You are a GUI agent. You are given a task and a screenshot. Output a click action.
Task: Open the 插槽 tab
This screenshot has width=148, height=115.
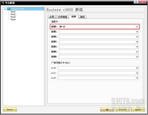[x=73, y=17]
